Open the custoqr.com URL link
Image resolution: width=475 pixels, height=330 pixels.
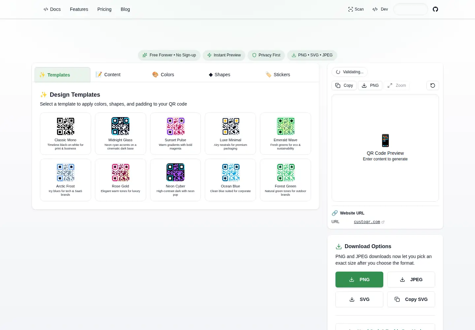coord(367,222)
